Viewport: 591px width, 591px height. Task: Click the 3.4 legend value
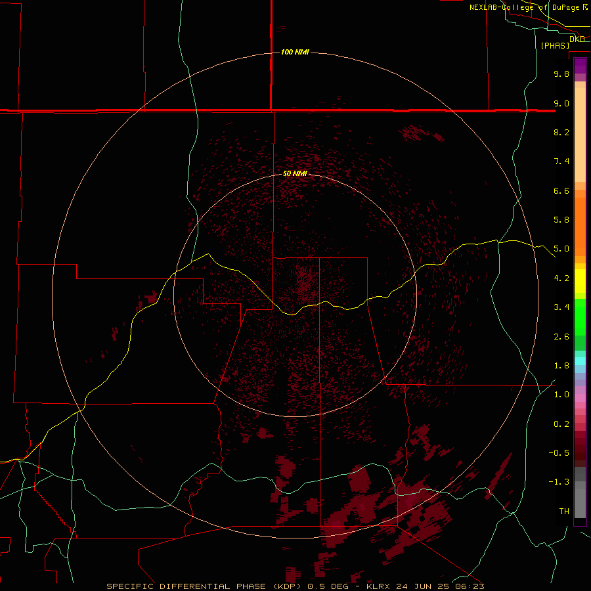561,307
